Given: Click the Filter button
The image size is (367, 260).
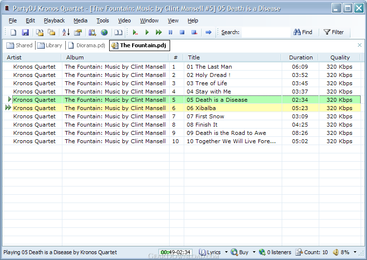Looking at the screenshot, I should [x=333, y=32].
